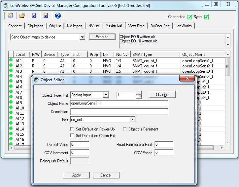Click the green status dot for AI1
The width and height of the screenshot is (239, 187).
tap(11, 60)
